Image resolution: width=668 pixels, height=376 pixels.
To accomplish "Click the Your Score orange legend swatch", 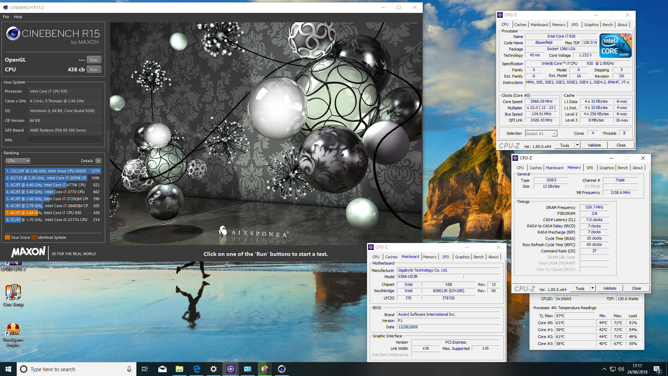I will [7, 237].
